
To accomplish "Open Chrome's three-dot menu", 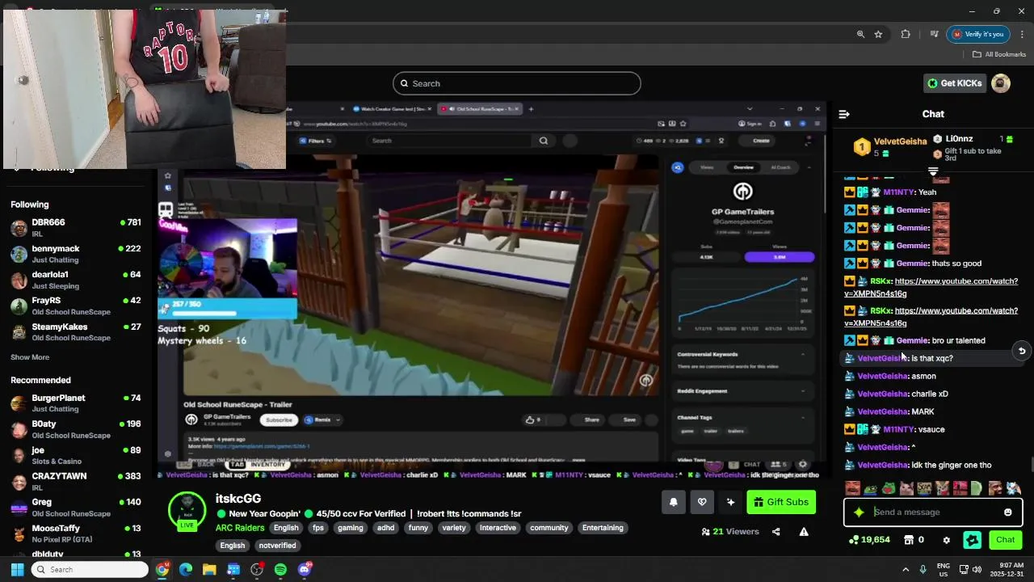I will (1022, 34).
